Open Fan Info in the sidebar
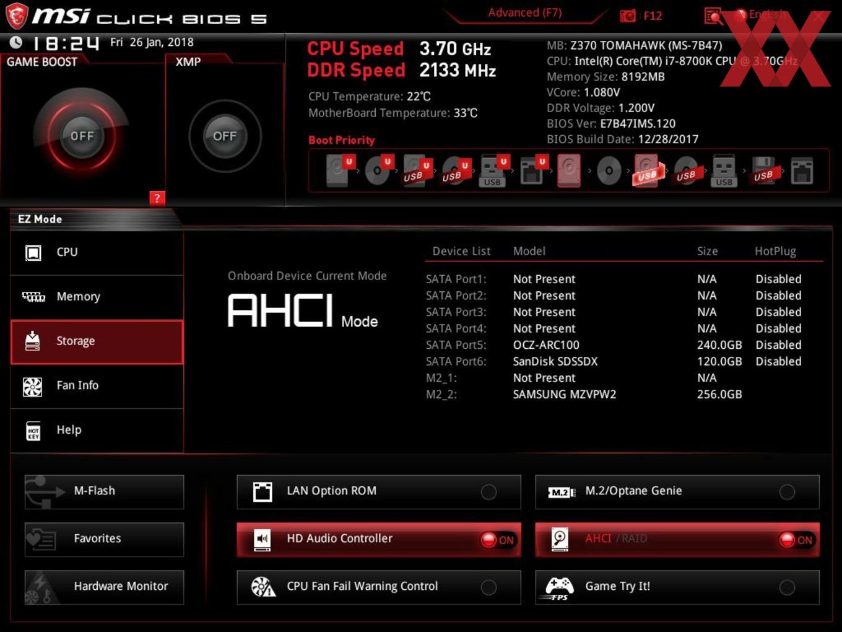Screen dimensions: 842x632 click(97, 386)
